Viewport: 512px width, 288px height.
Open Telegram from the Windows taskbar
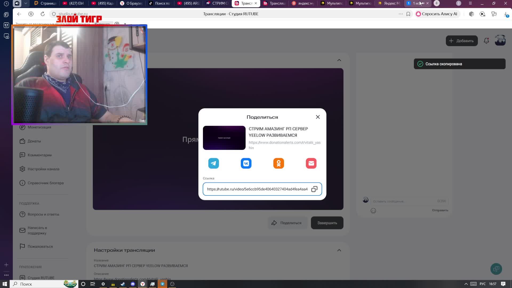click(x=162, y=284)
